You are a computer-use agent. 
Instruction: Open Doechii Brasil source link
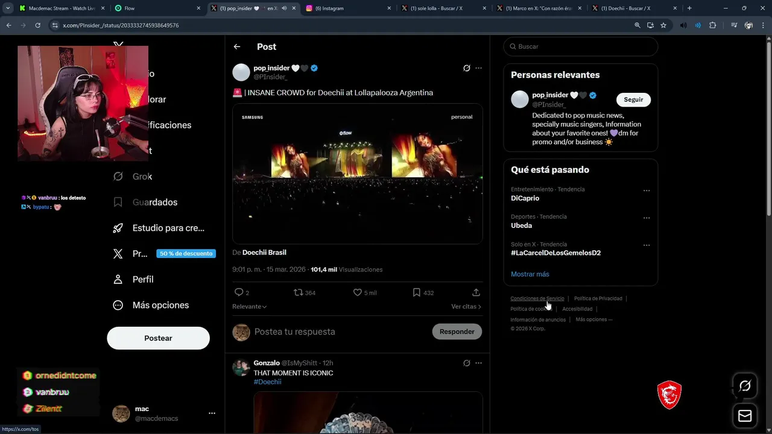pos(264,253)
